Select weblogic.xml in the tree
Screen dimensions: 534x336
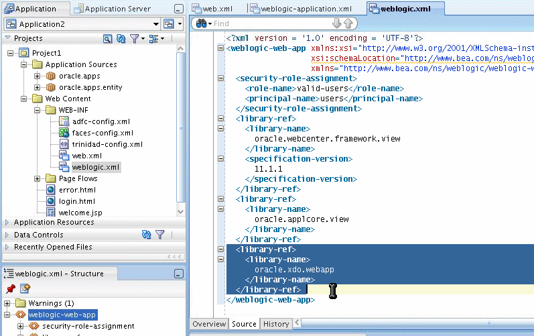pyautogui.click(x=96, y=167)
